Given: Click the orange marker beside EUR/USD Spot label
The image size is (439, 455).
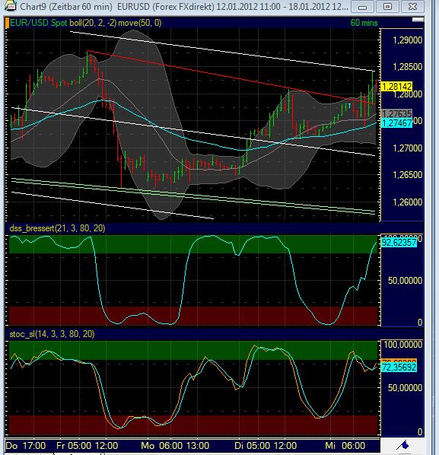Looking at the screenshot, I should click(x=7, y=23).
